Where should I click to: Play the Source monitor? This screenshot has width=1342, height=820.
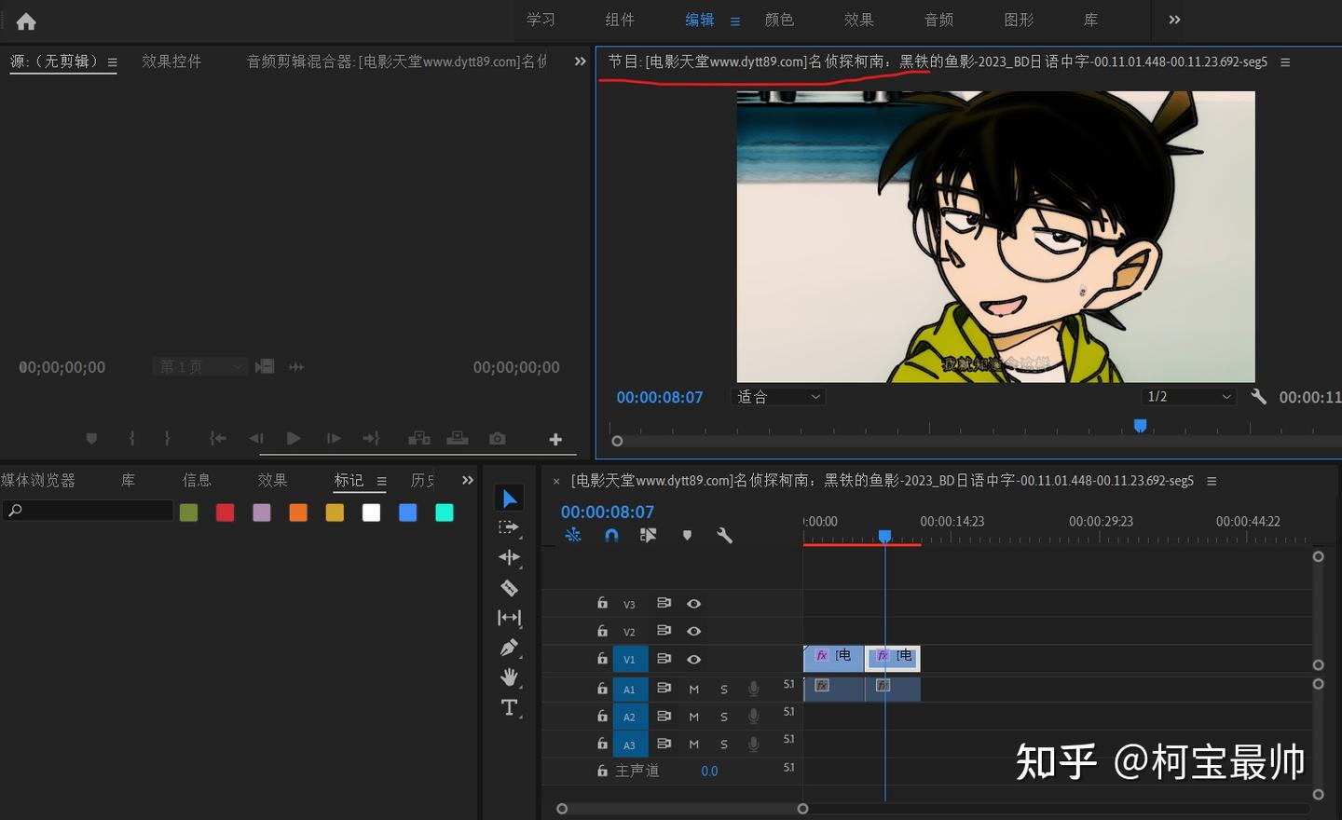[294, 438]
